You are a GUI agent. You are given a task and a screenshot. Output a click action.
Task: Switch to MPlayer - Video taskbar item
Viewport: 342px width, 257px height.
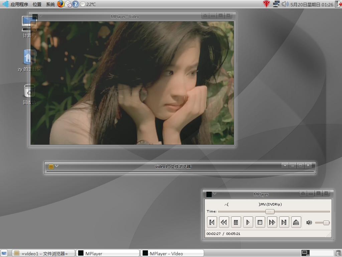(172, 253)
